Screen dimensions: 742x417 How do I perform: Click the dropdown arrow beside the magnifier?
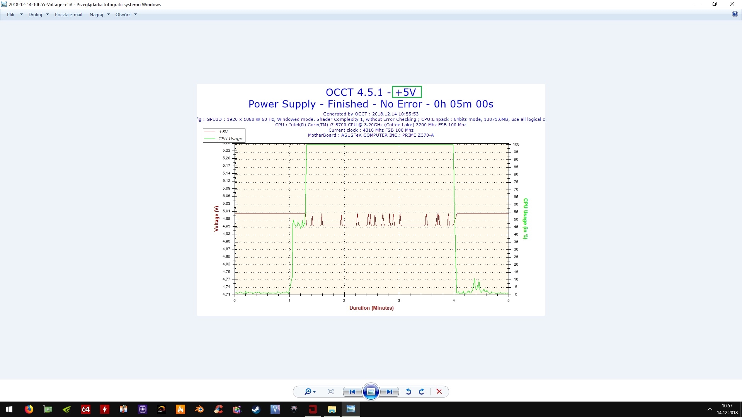[315, 392]
